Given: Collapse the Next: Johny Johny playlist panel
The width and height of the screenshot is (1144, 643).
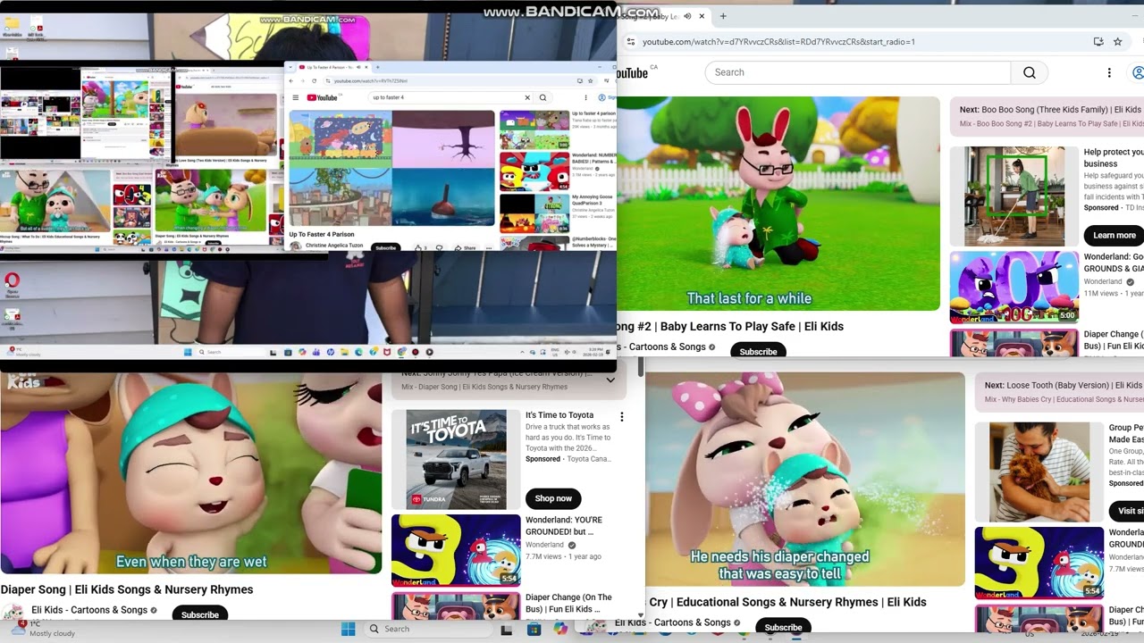Looking at the screenshot, I should pos(611,380).
